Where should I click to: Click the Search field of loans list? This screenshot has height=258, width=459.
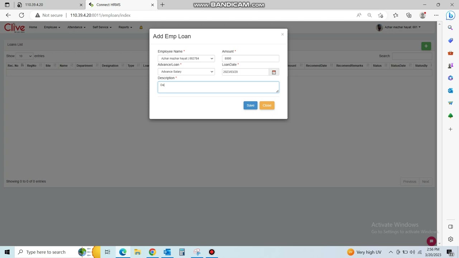click(412, 56)
